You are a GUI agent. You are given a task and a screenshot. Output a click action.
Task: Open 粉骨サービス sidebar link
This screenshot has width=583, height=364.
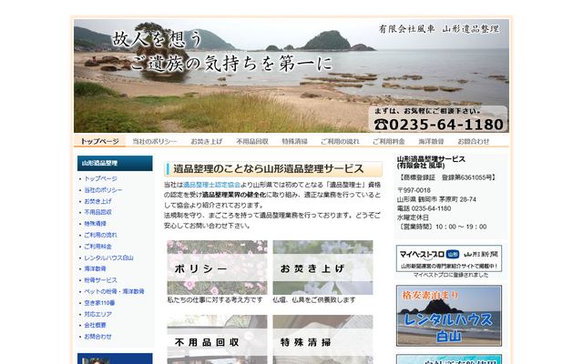pyautogui.click(x=100, y=280)
